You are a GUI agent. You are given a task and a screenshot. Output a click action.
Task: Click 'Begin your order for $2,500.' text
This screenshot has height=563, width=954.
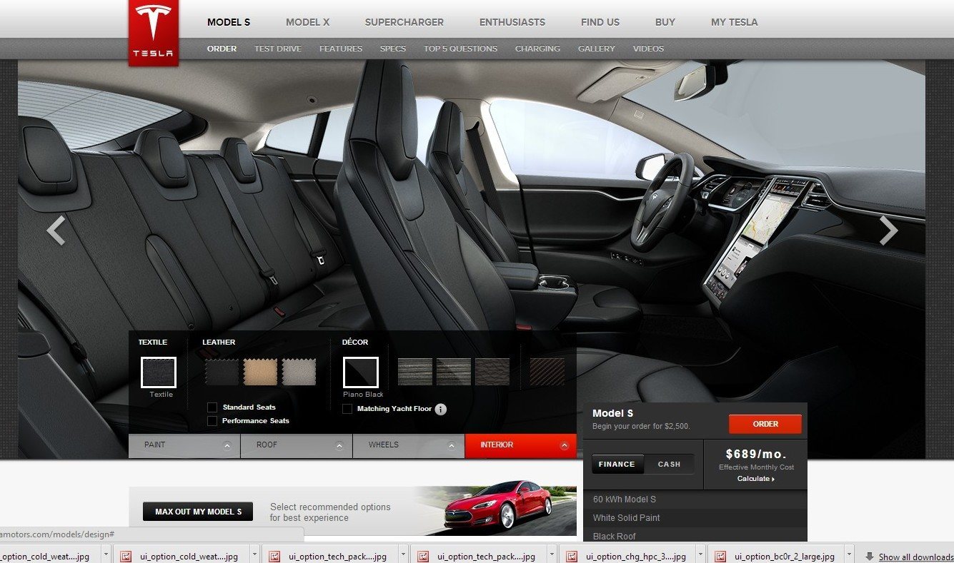[x=641, y=426]
